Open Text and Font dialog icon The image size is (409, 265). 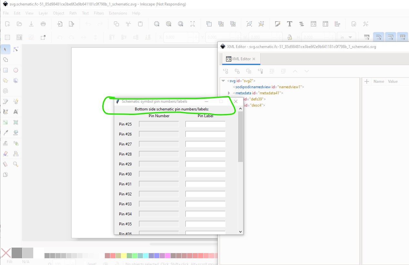[x=290, y=24]
